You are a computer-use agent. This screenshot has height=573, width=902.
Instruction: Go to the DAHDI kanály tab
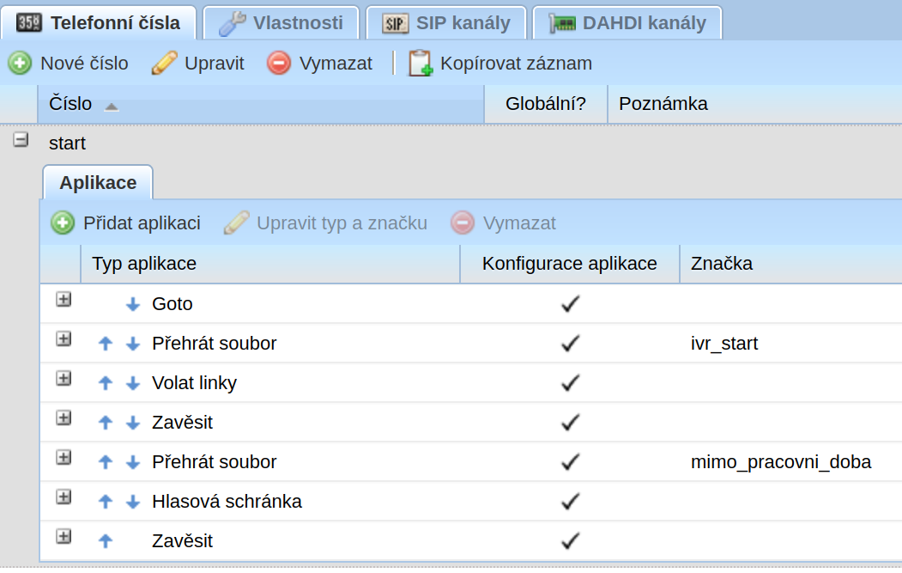click(x=627, y=23)
